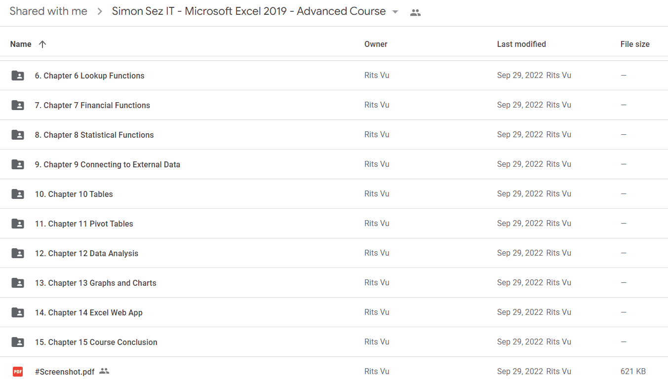Click the 621 KB file size value
Viewport: 668px width, 383px height.
coord(633,372)
